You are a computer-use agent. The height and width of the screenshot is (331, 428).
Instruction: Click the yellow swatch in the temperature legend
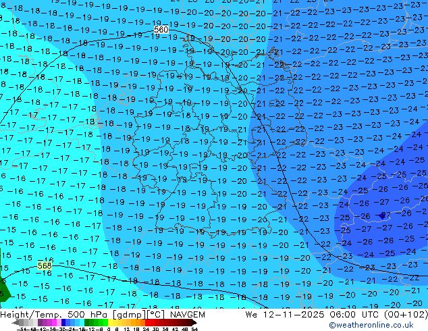coord(110,323)
